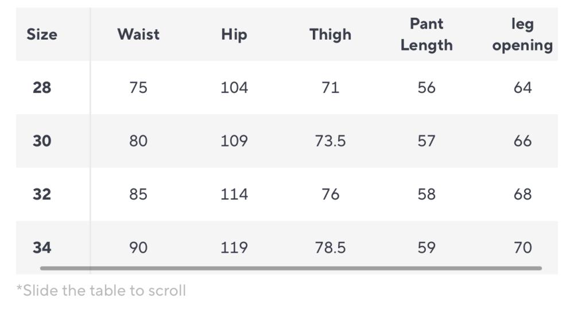Click leg opening value 70
Image resolution: width=574 pixels, height=309 pixels.
click(522, 248)
